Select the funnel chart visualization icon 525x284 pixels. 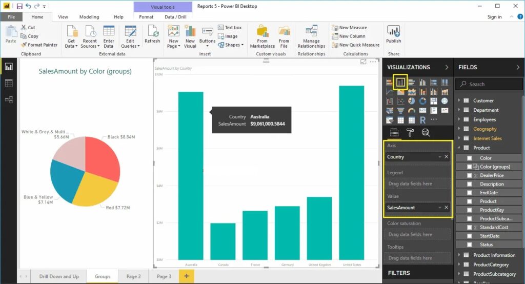coord(400,110)
